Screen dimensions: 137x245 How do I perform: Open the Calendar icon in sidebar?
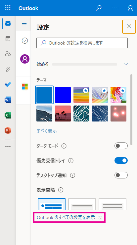(8, 39)
